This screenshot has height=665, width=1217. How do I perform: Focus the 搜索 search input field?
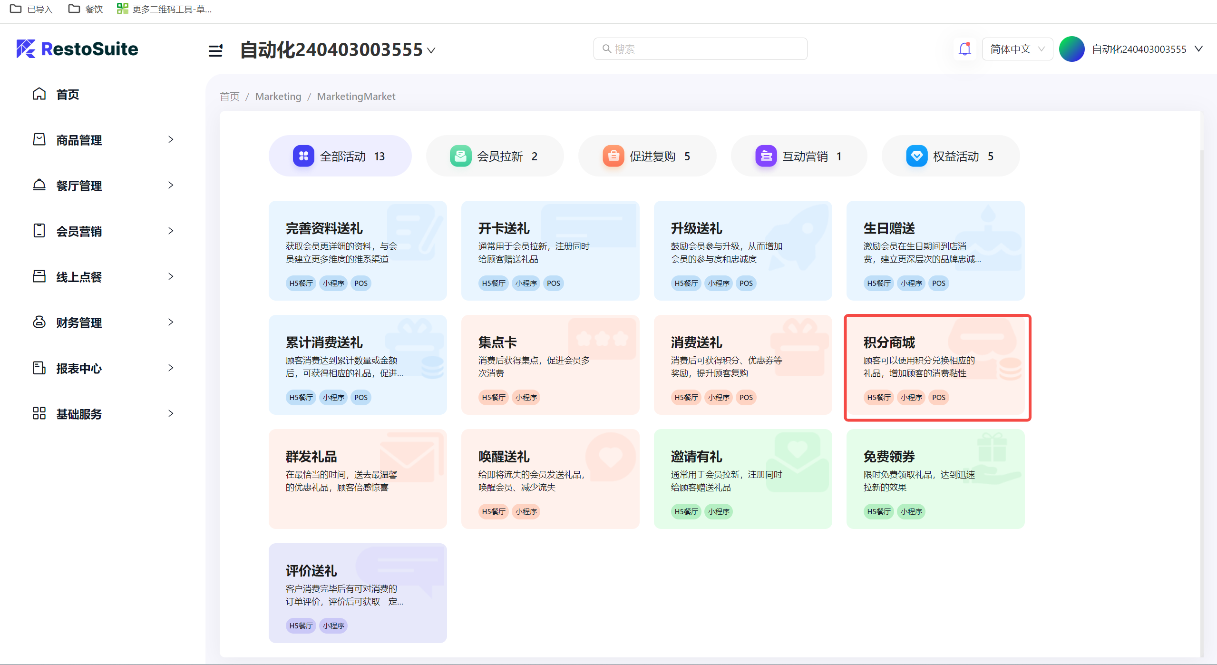(x=700, y=49)
